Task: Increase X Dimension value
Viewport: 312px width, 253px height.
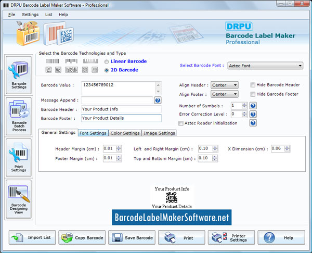Action: pos(287,147)
